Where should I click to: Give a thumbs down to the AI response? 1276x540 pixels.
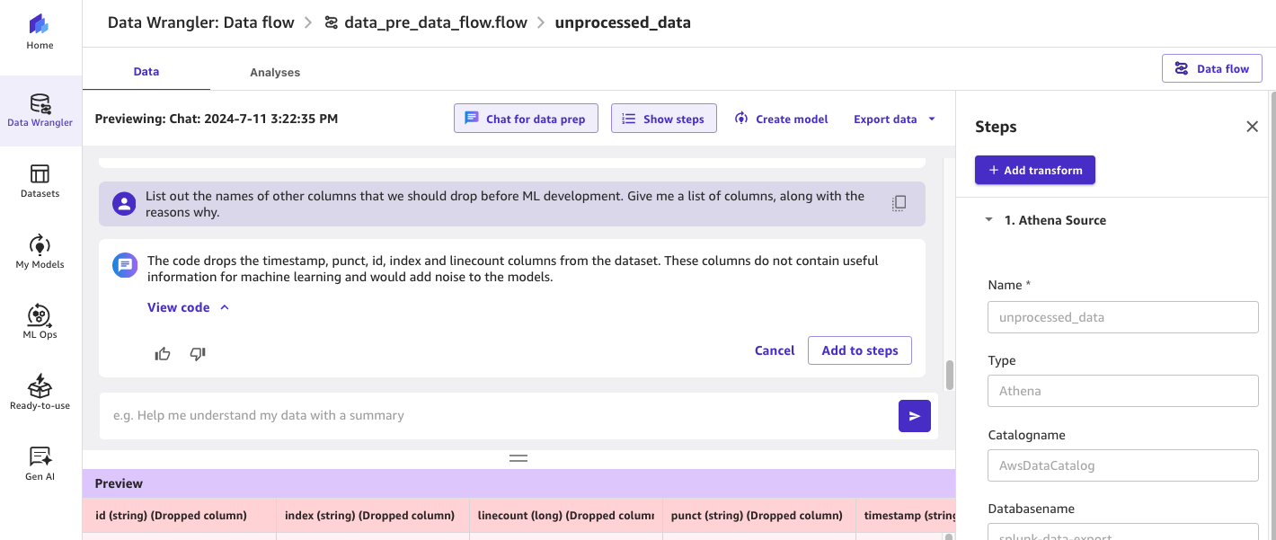(x=197, y=354)
